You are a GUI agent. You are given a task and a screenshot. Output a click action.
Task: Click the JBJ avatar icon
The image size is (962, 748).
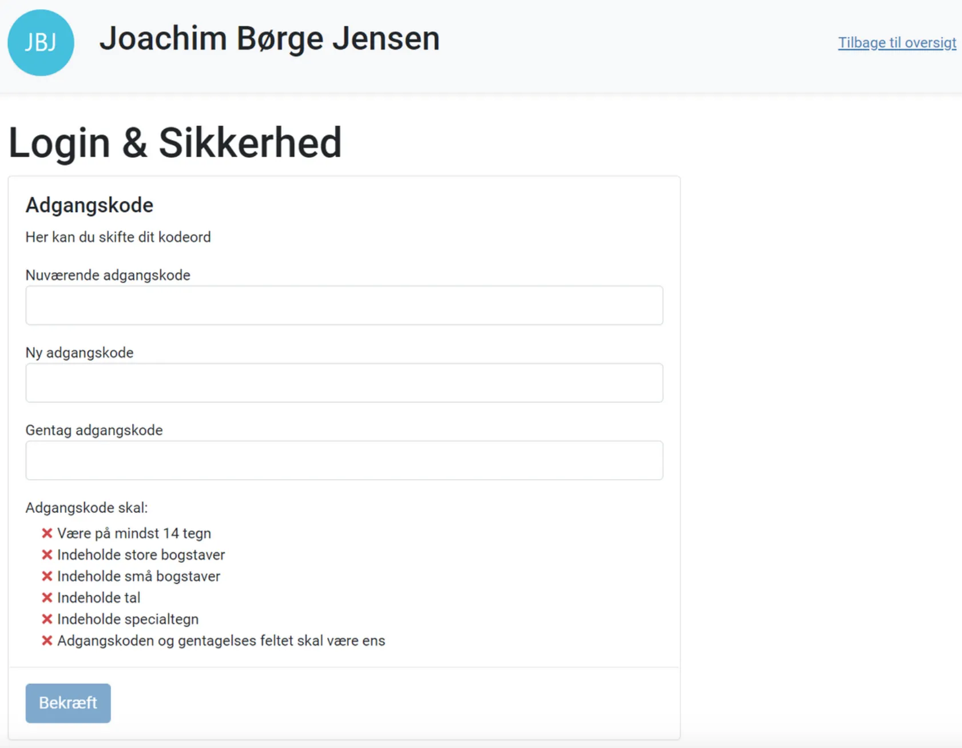click(40, 41)
